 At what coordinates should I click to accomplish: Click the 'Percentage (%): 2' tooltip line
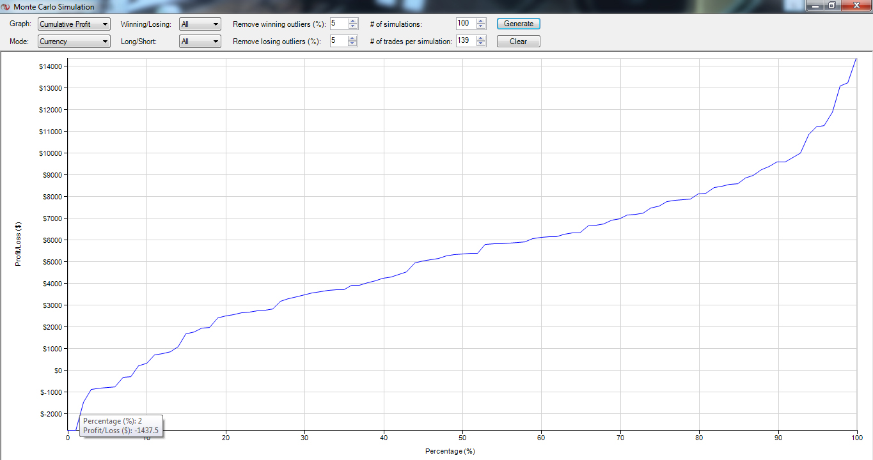tap(113, 422)
